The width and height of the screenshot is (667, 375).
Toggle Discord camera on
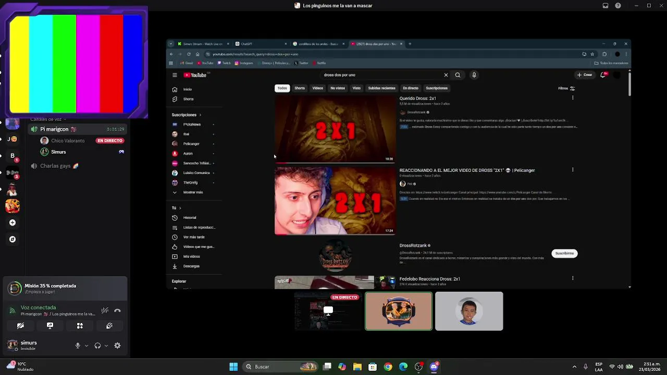20,326
